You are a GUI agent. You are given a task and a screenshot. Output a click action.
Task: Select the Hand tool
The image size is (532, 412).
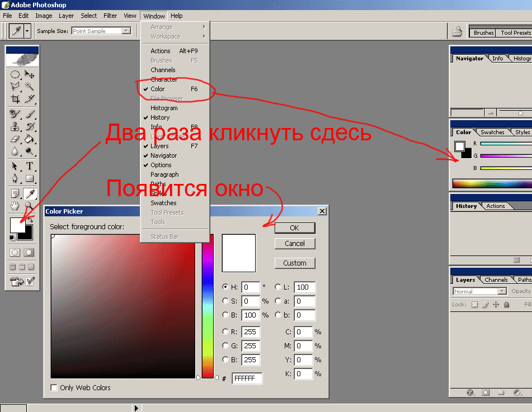15,206
